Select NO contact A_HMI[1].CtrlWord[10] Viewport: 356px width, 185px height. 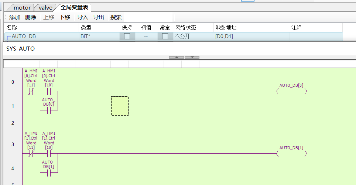coord(49,154)
